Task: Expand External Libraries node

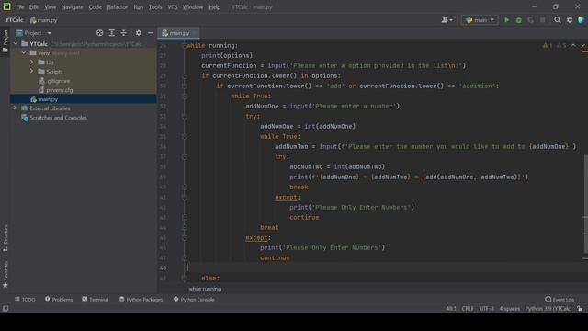Action: [16, 108]
